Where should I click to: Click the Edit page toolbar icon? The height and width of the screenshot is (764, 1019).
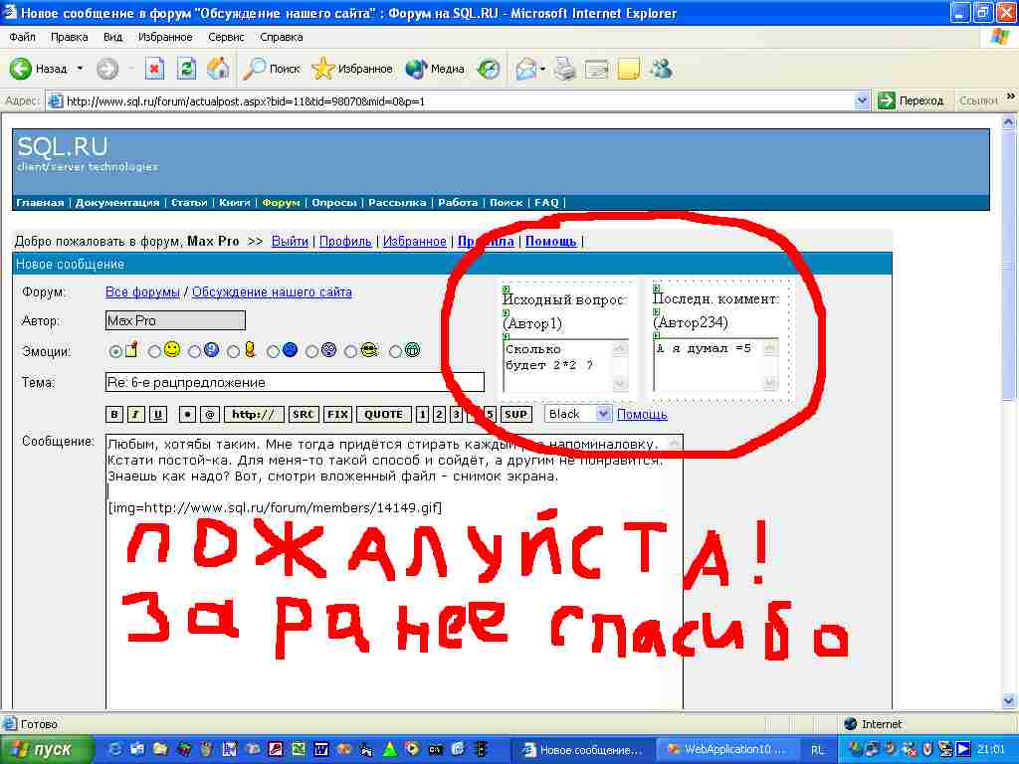[596, 69]
